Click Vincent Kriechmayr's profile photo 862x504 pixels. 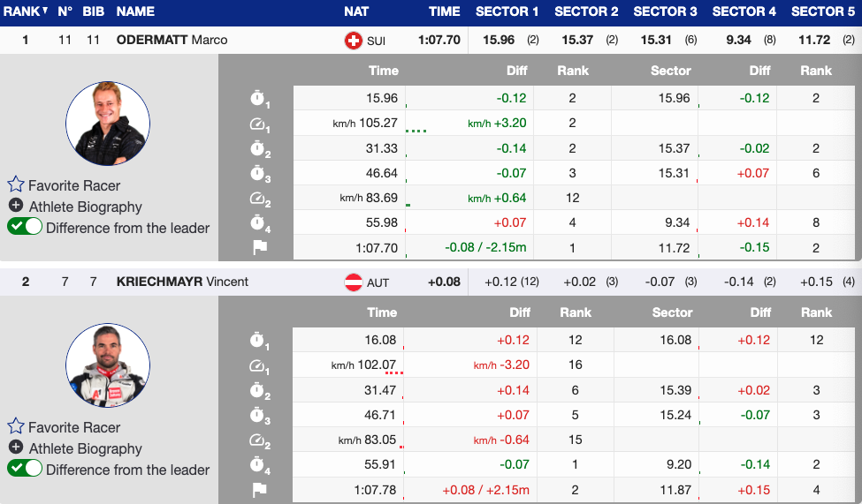108,365
